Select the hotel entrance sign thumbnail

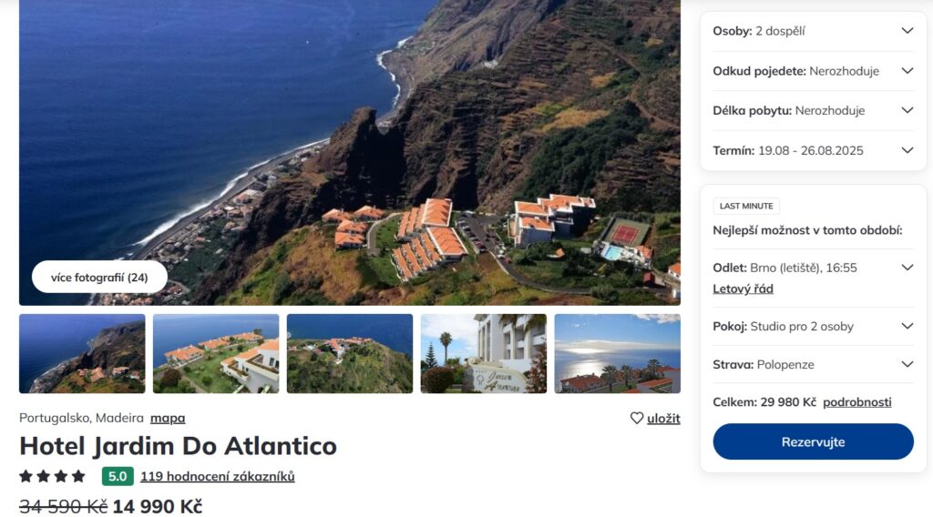(x=484, y=353)
